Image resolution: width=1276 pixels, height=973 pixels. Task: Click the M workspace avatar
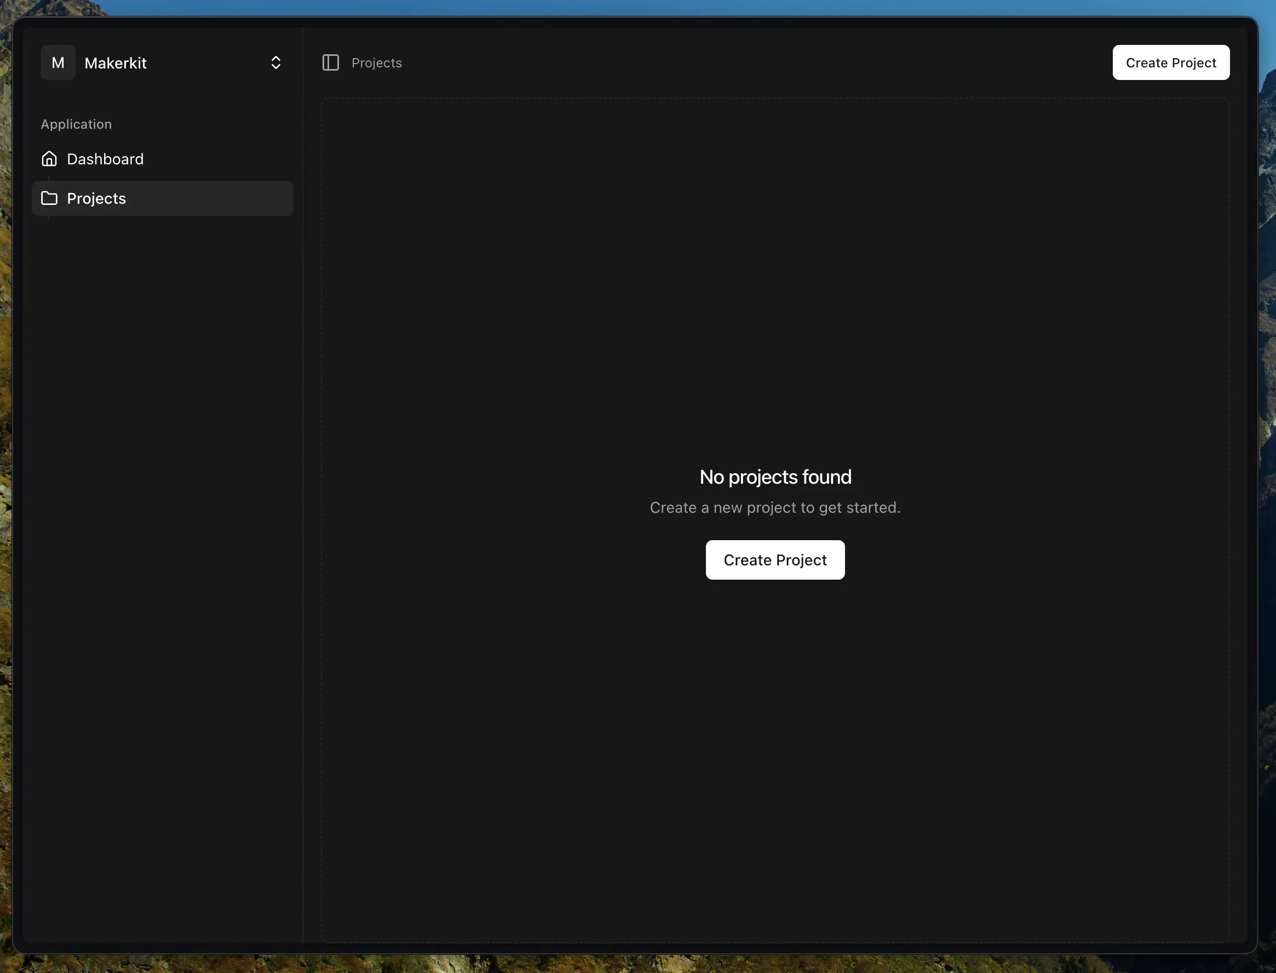click(58, 62)
